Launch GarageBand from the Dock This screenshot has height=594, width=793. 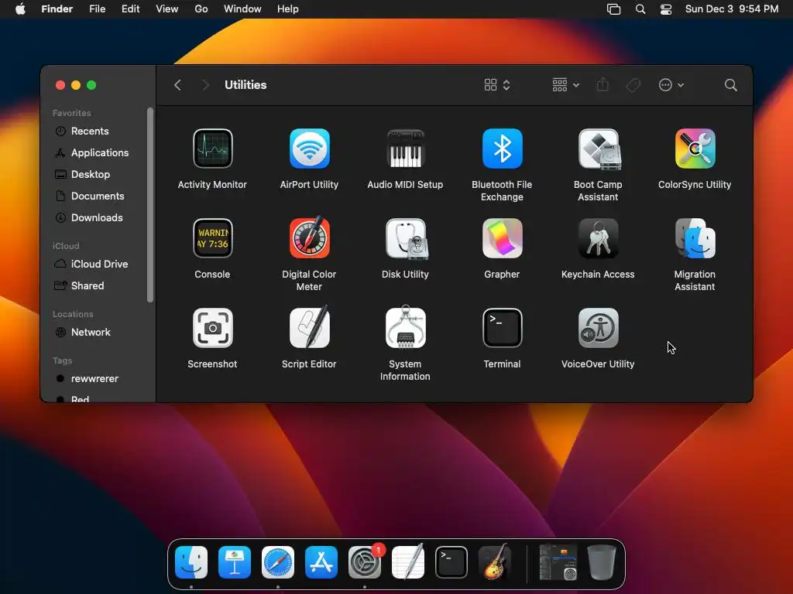point(495,562)
